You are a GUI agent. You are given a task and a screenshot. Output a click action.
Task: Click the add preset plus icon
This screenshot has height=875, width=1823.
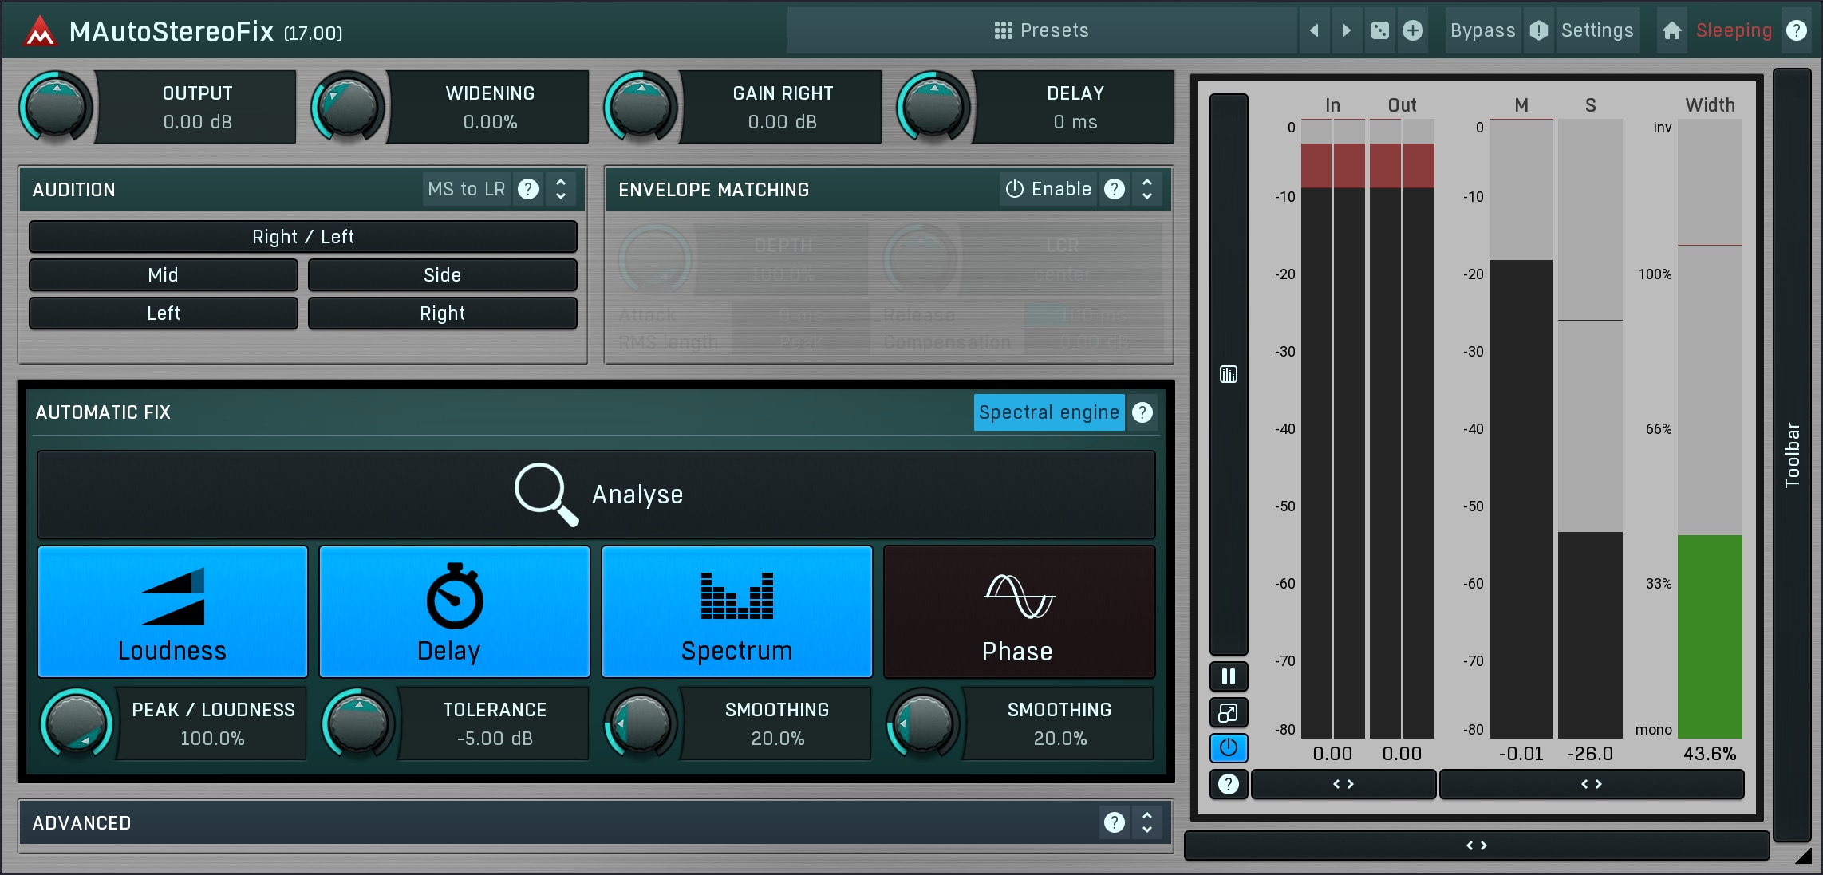tap(1413, 30)
